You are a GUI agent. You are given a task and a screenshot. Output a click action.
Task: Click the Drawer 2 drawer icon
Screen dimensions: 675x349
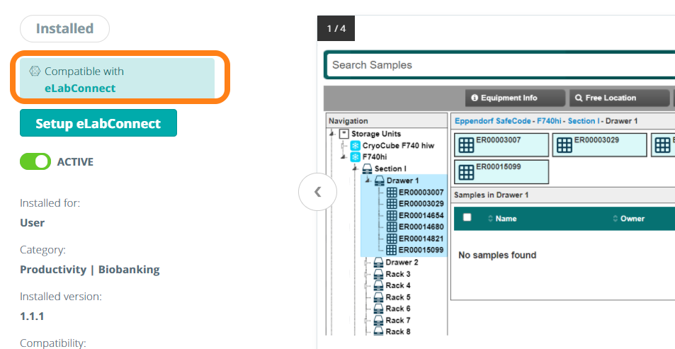[378, 263]
